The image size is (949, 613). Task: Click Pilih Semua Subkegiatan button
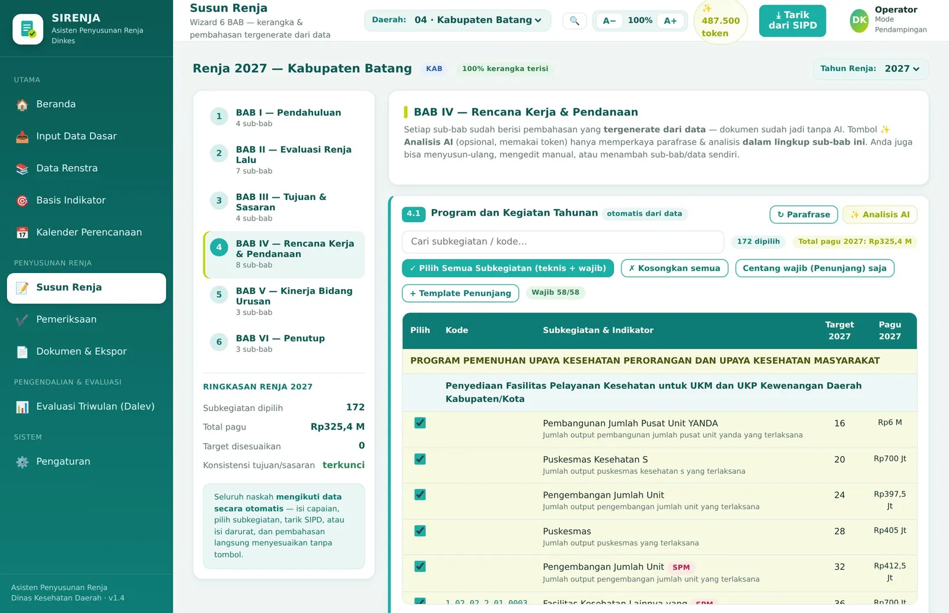(508, 268)
